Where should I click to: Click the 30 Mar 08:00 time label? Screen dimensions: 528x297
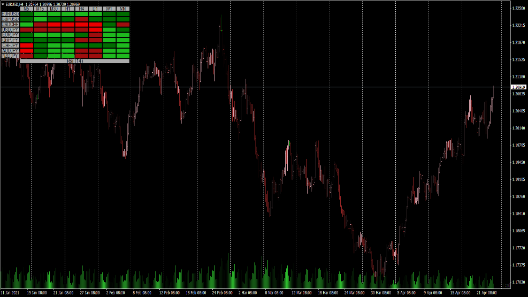(381, 293)
